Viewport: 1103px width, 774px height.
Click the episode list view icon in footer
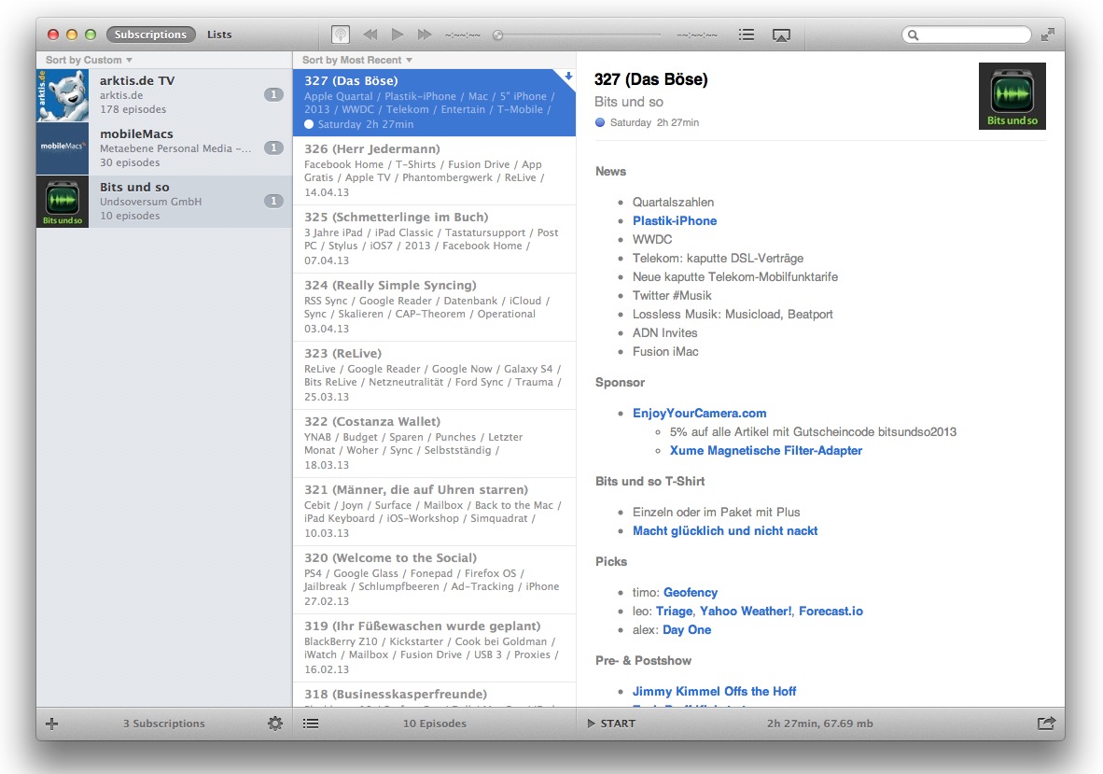point(311,724)
